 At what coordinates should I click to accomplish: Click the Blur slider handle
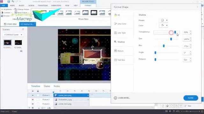coord(164,46)
